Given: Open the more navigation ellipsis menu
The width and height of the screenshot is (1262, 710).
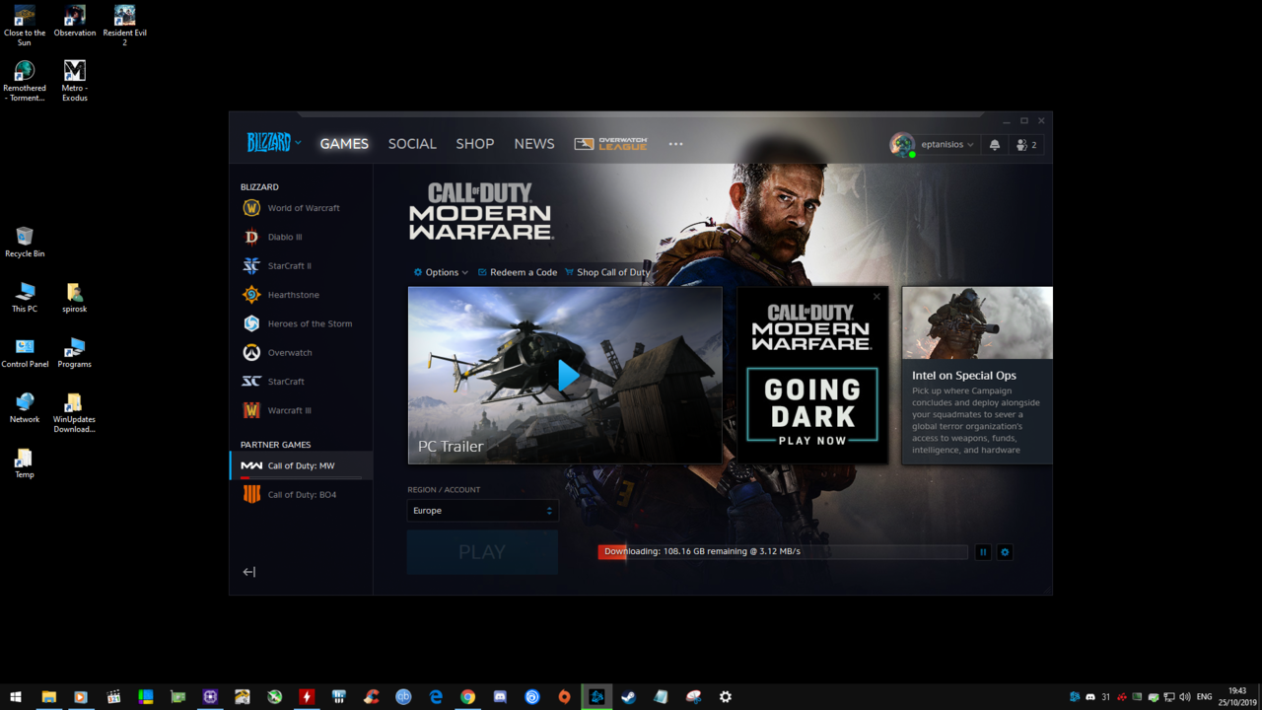Looking at the screenshot, I should (x=675, y=144).
